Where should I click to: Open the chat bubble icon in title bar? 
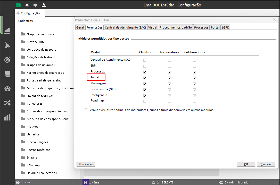35,5
